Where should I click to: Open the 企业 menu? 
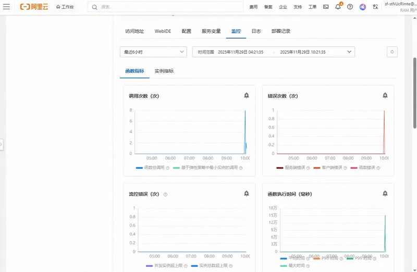283,7
